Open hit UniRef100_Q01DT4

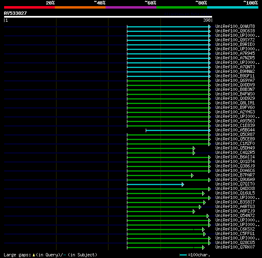[235, 162]
